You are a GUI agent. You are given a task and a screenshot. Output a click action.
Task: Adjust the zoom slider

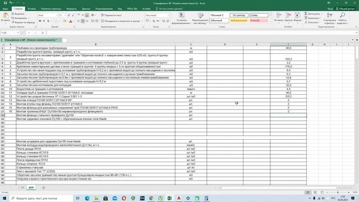[x=338, y=192]
